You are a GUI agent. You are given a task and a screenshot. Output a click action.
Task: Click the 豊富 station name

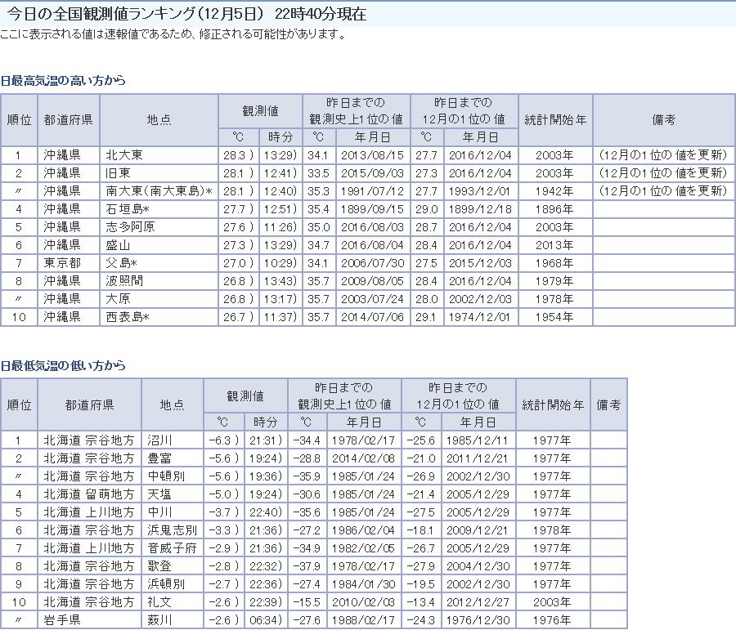159,458
